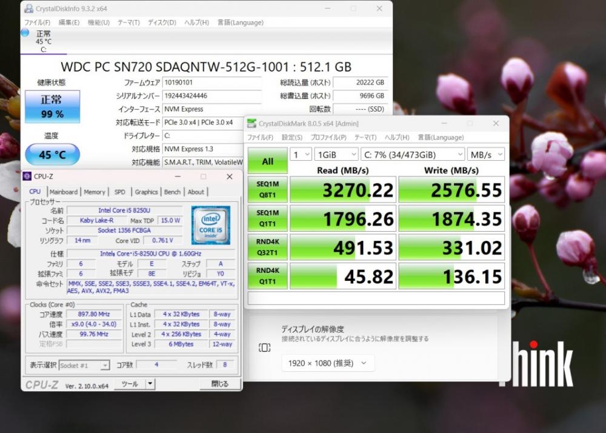Viewport: 606px width, 433px height.
Task: Click the SEQ1M Q8T1 write result 2576.55
Action: (x=452, y=189)
